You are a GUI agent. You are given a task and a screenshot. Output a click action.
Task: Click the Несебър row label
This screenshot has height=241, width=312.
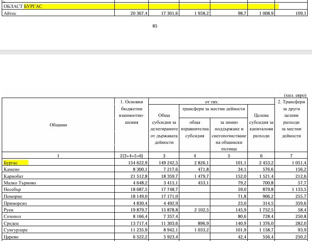point(14,190)
